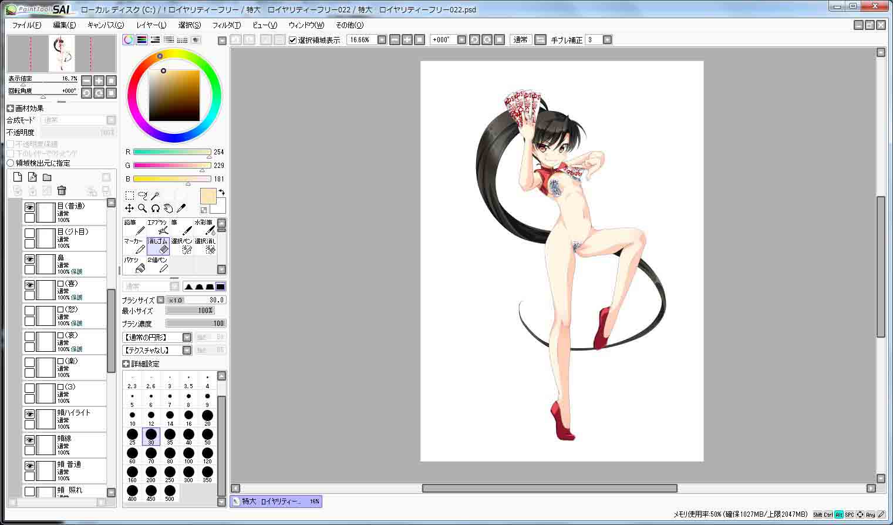
Task: Choose the バケツ bucket fill tool
Action: click(134, 265)
